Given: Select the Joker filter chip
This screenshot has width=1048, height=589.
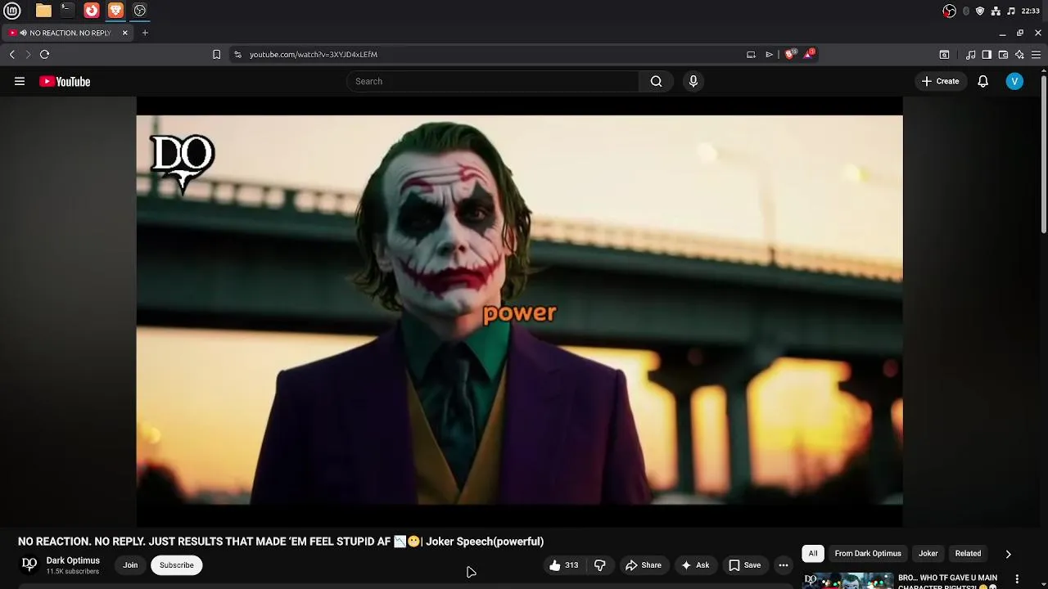Looking at the screenshot, I should (x=928, y=554).
